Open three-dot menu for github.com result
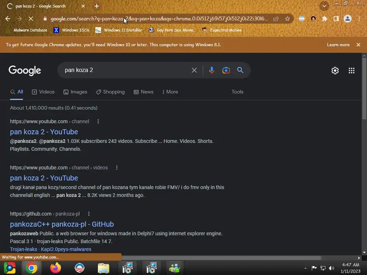Viewport: 367px width, 275px height. click(89, 214)
